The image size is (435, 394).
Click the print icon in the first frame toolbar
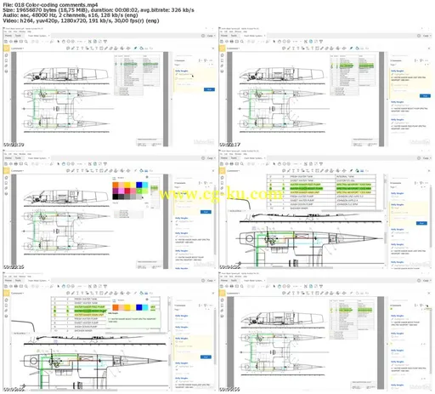coord(16,42)
